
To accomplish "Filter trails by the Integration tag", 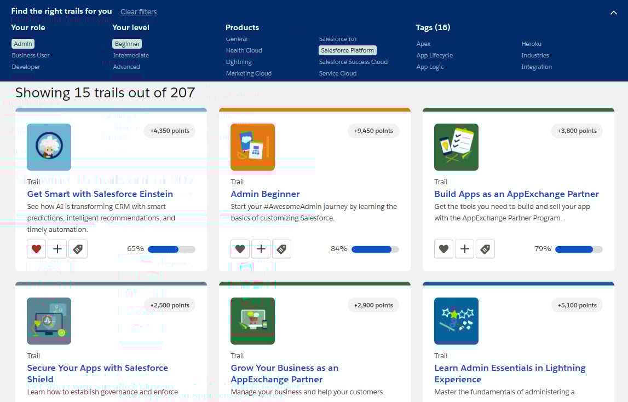I will coord(537,67).
